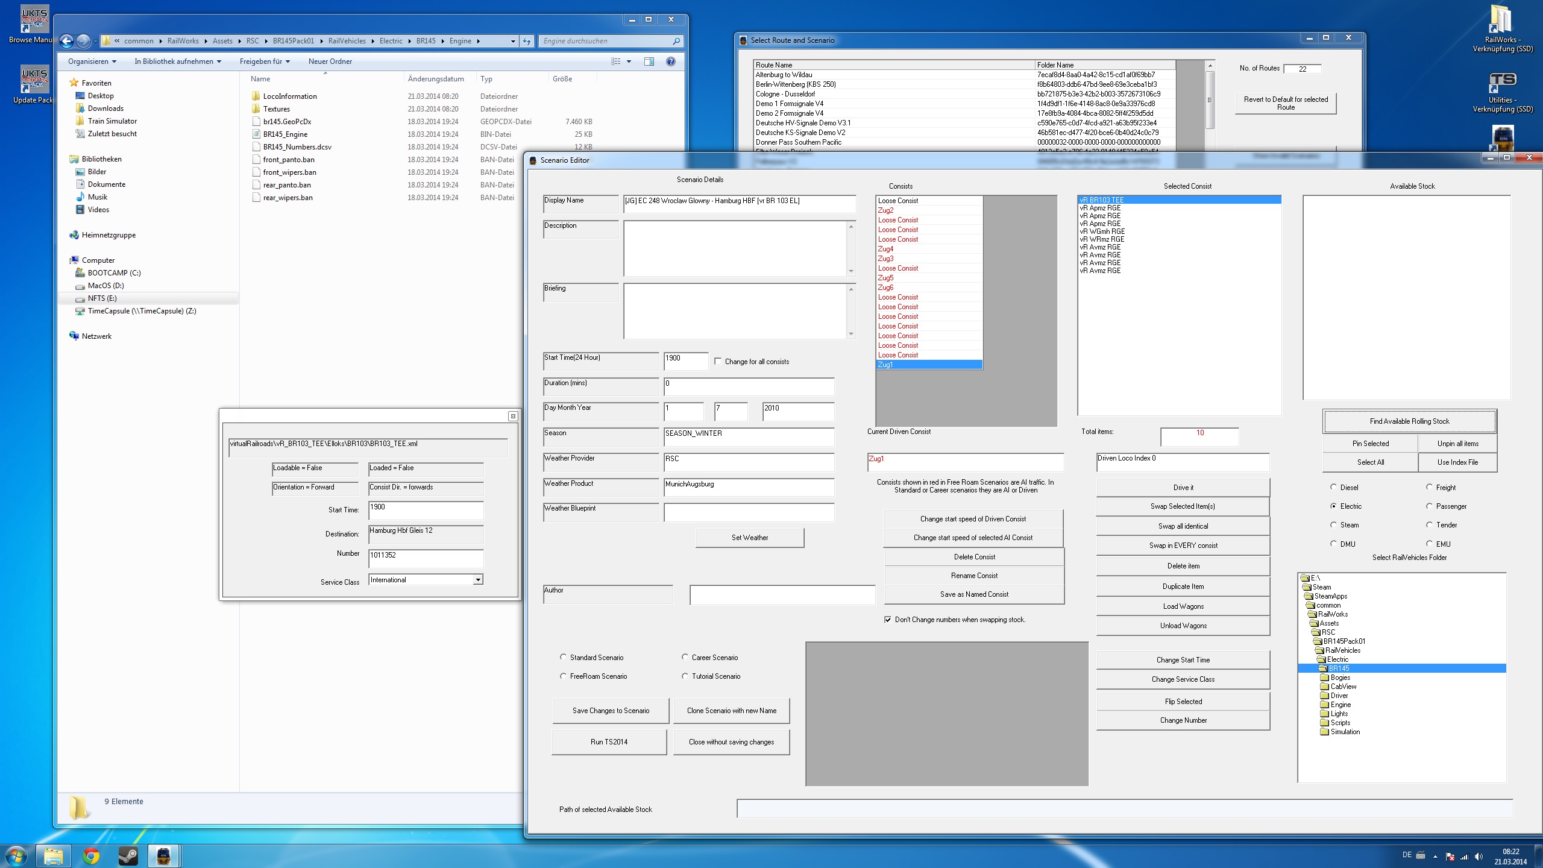Open the Heimnetzgruppe item in sidebar
This screenshot has height=868, width=1543.
click(108, 235)
